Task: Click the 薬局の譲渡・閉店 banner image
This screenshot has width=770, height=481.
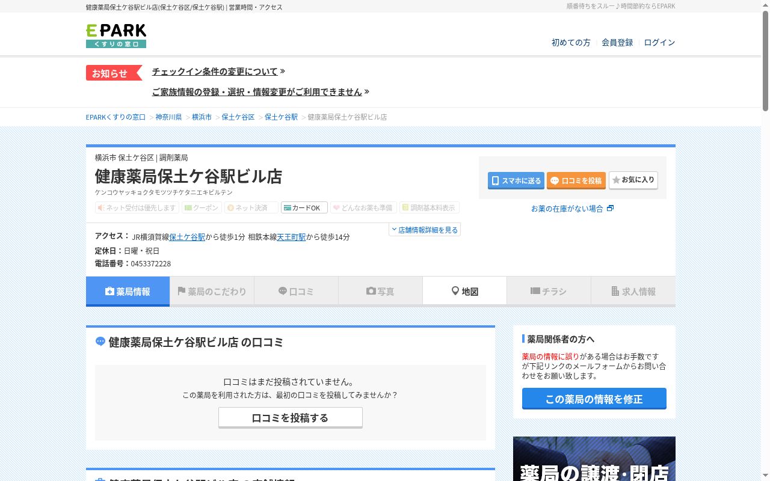Action: tap(594, 459)
